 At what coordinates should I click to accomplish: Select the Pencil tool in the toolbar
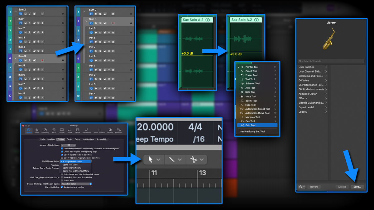coord(172,160)
